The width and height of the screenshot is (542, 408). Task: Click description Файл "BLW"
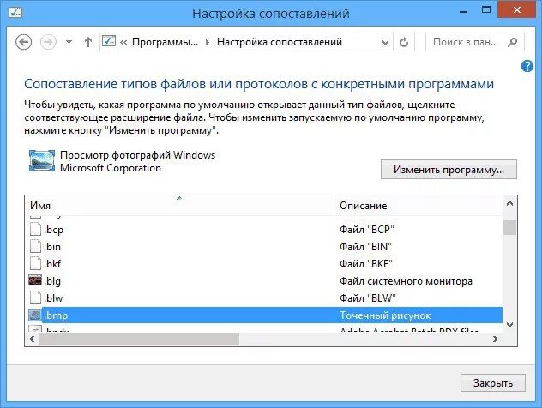pyautogui.click(x=367, y=298)
